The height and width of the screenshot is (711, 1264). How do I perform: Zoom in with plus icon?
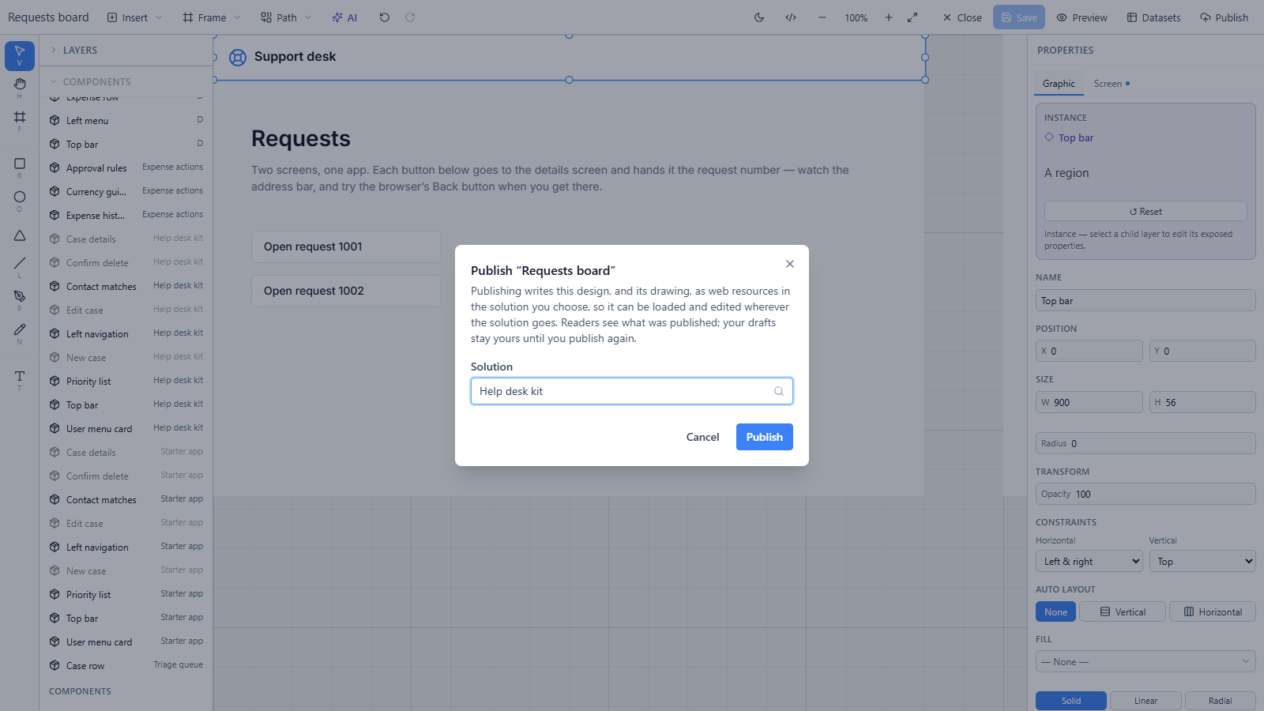(x=889, y=17)
